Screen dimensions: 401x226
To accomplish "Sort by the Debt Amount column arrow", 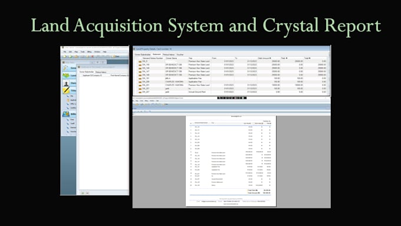I will pyautogui.click(x=270, y=58).
